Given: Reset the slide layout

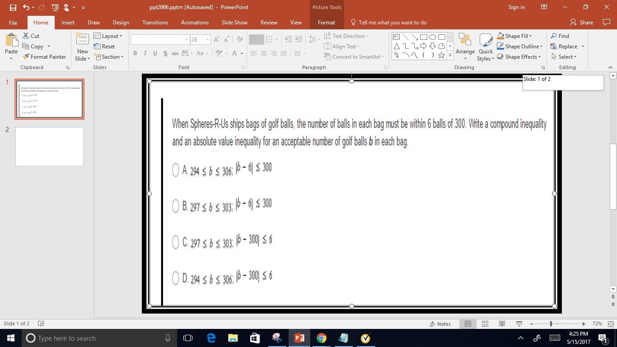Looking at the screenshot, I should pos(104,47).
